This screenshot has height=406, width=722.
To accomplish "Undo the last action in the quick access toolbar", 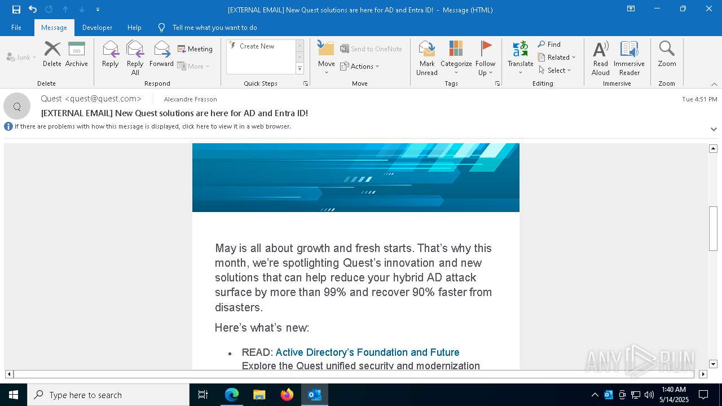I will click(33, 10).
